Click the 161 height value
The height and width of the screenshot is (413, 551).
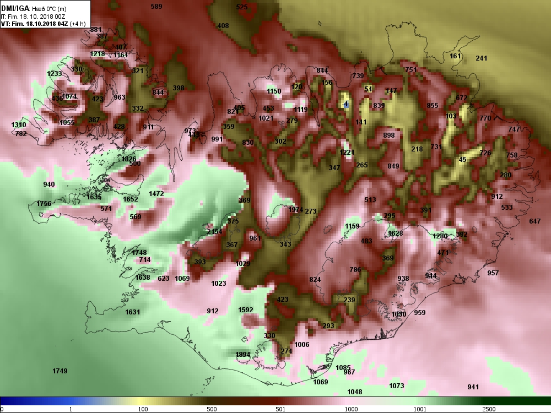tap(455, 56)
